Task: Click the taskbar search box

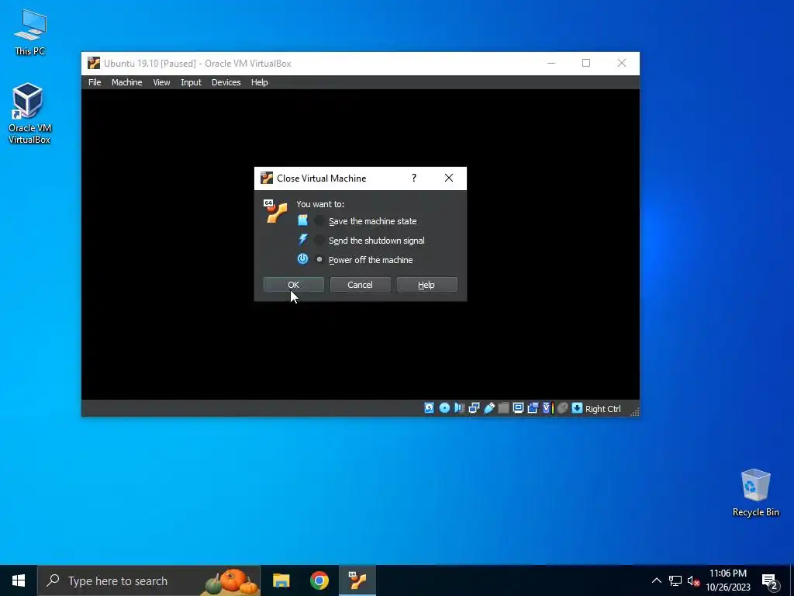Action: [x=149, y=580]
